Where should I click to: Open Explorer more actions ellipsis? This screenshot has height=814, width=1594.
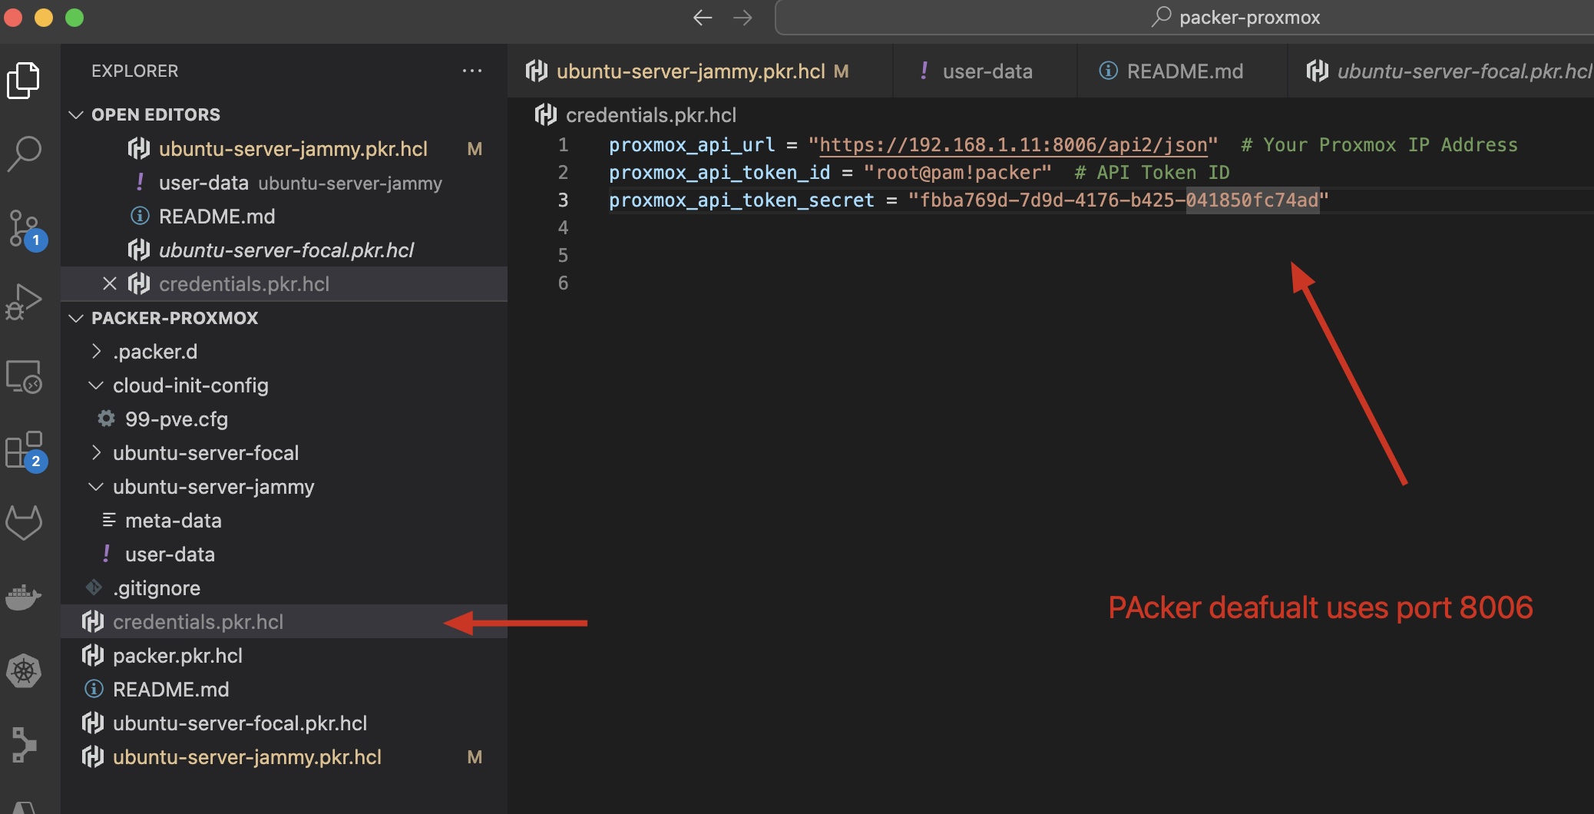tap(472, 71)
